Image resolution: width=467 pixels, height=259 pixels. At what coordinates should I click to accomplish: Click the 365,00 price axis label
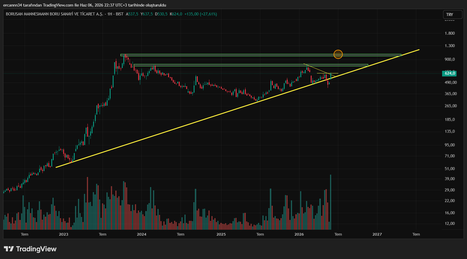[450, 94]
